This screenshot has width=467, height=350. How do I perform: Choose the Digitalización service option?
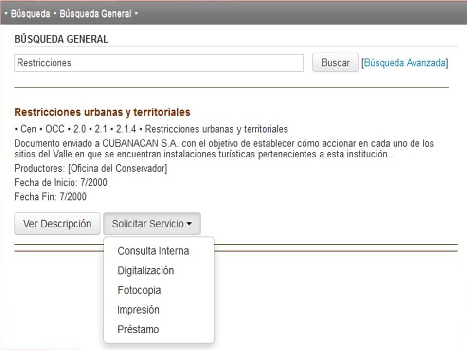[159, 271]
